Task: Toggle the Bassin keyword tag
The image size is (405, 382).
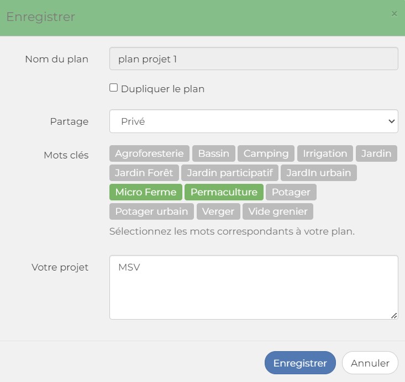Action: pos(214,153)
